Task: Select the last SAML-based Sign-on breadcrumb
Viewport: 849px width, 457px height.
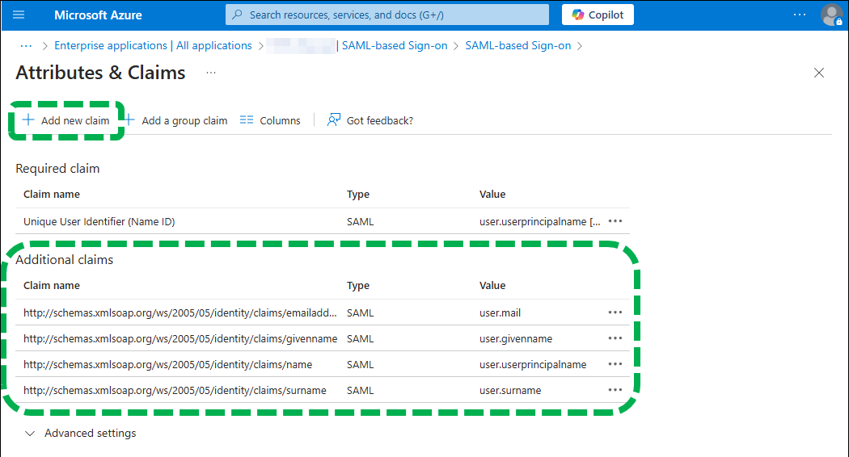Action: coord(517,46)
